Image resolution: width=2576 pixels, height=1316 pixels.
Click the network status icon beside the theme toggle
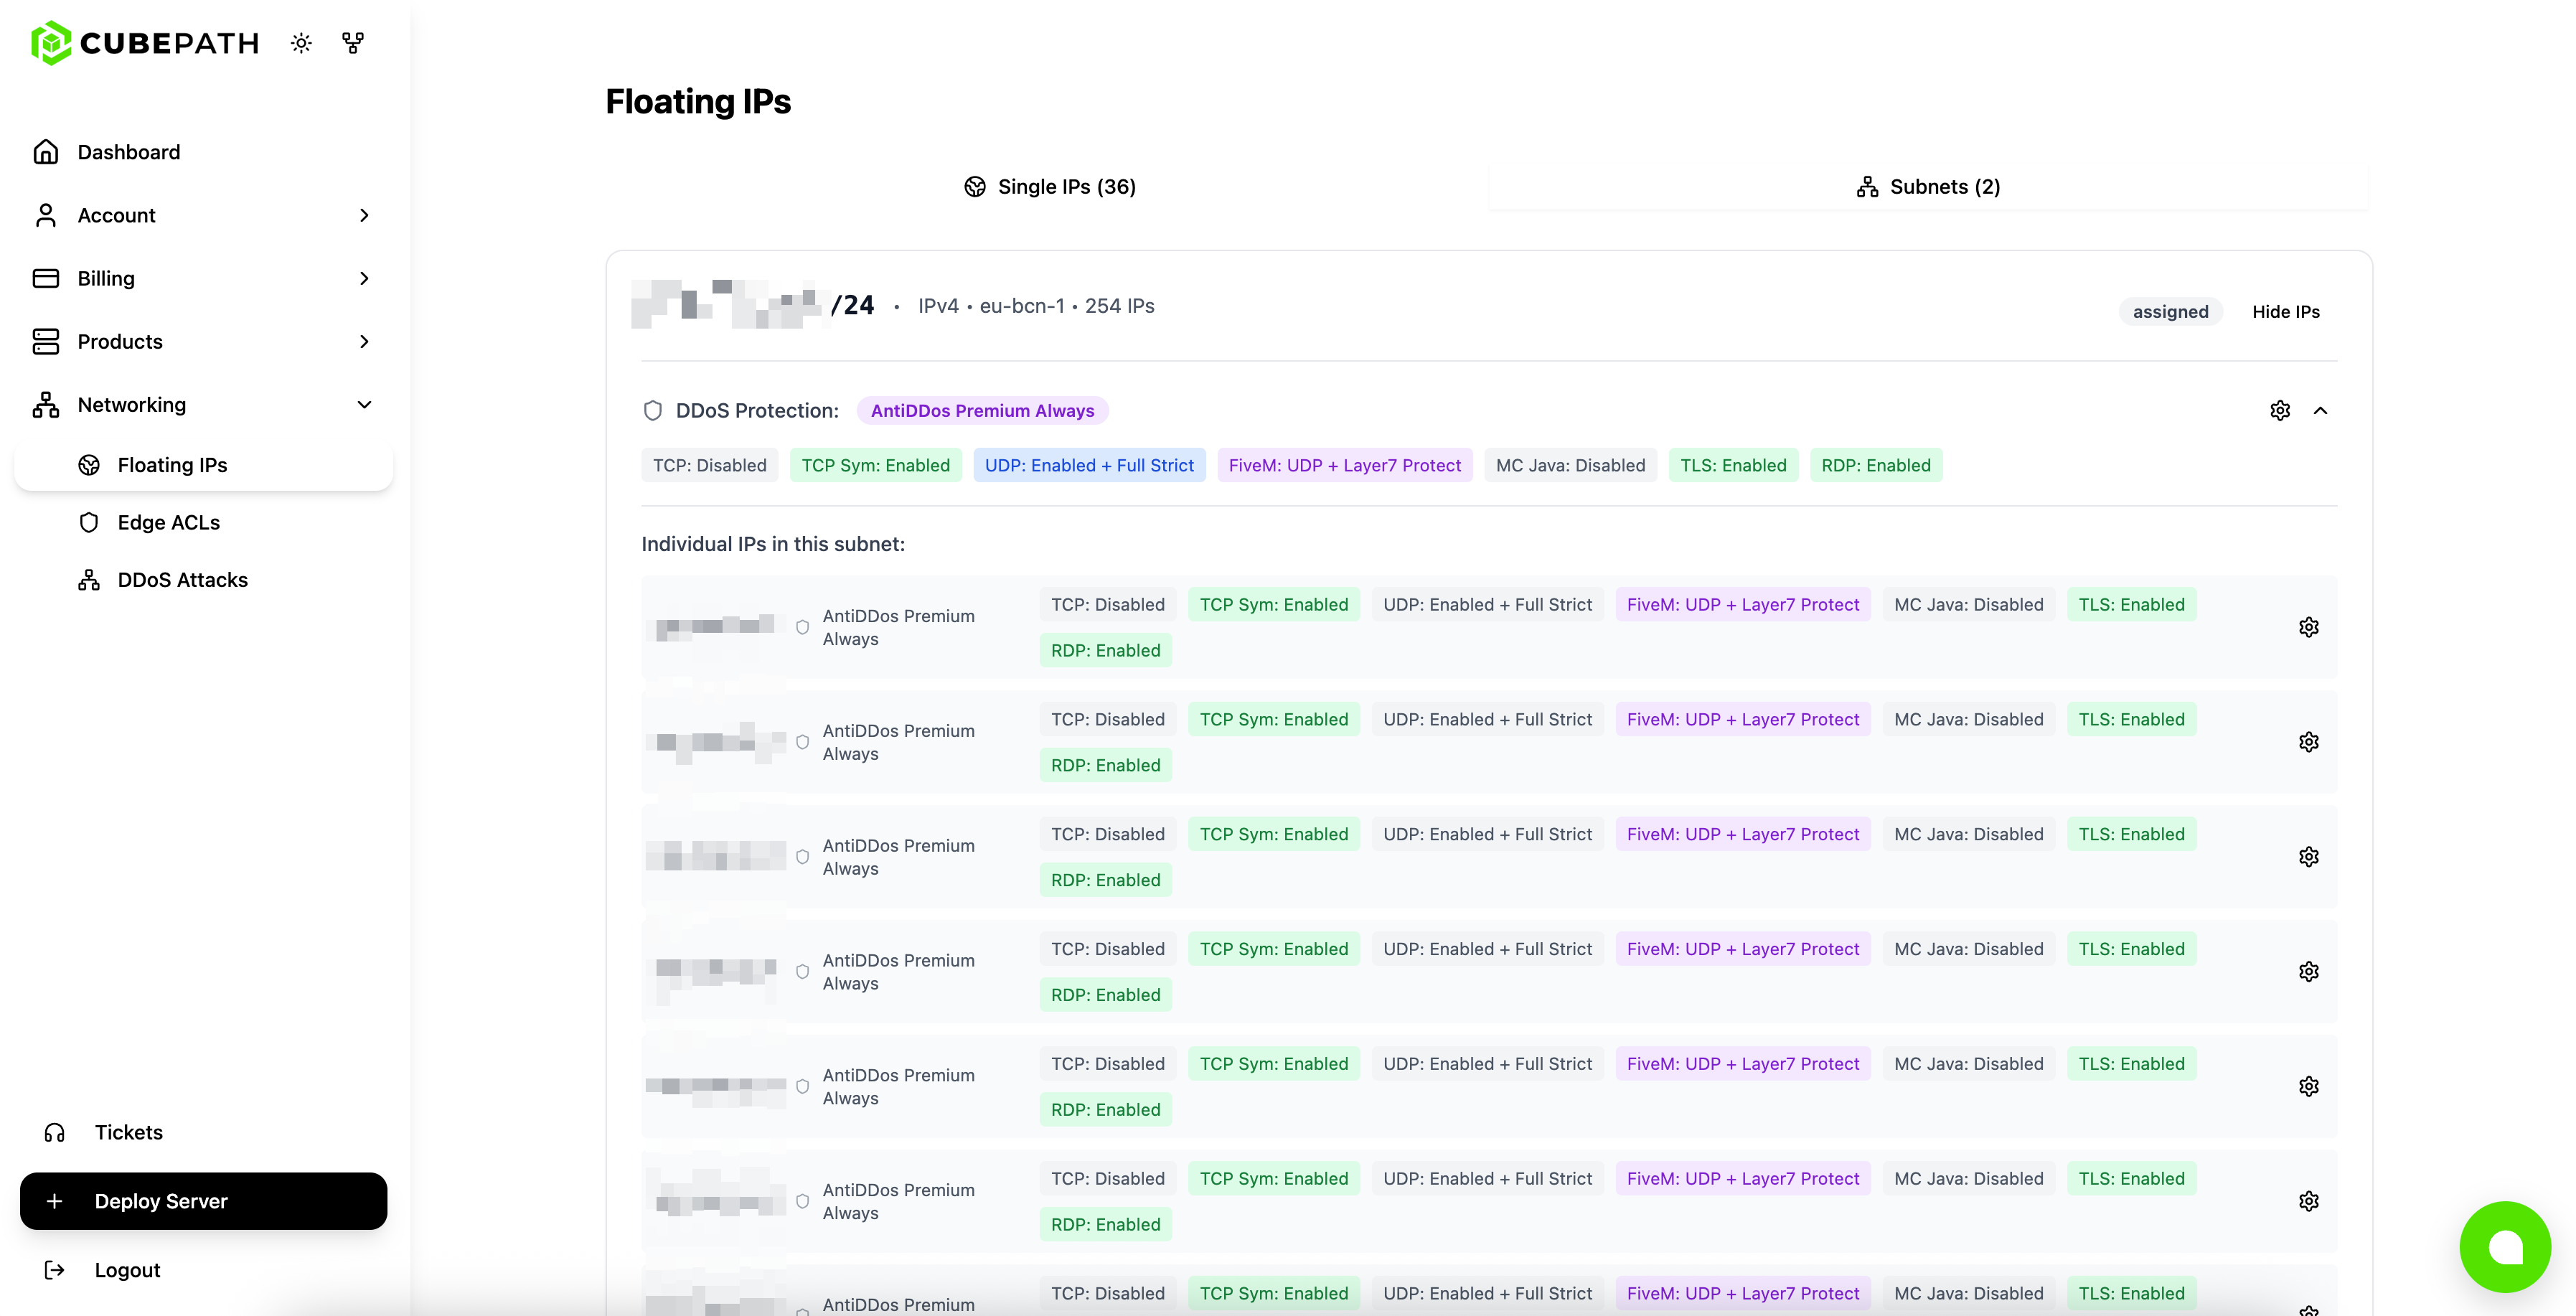pyautogui.click(x=352, y=43)
